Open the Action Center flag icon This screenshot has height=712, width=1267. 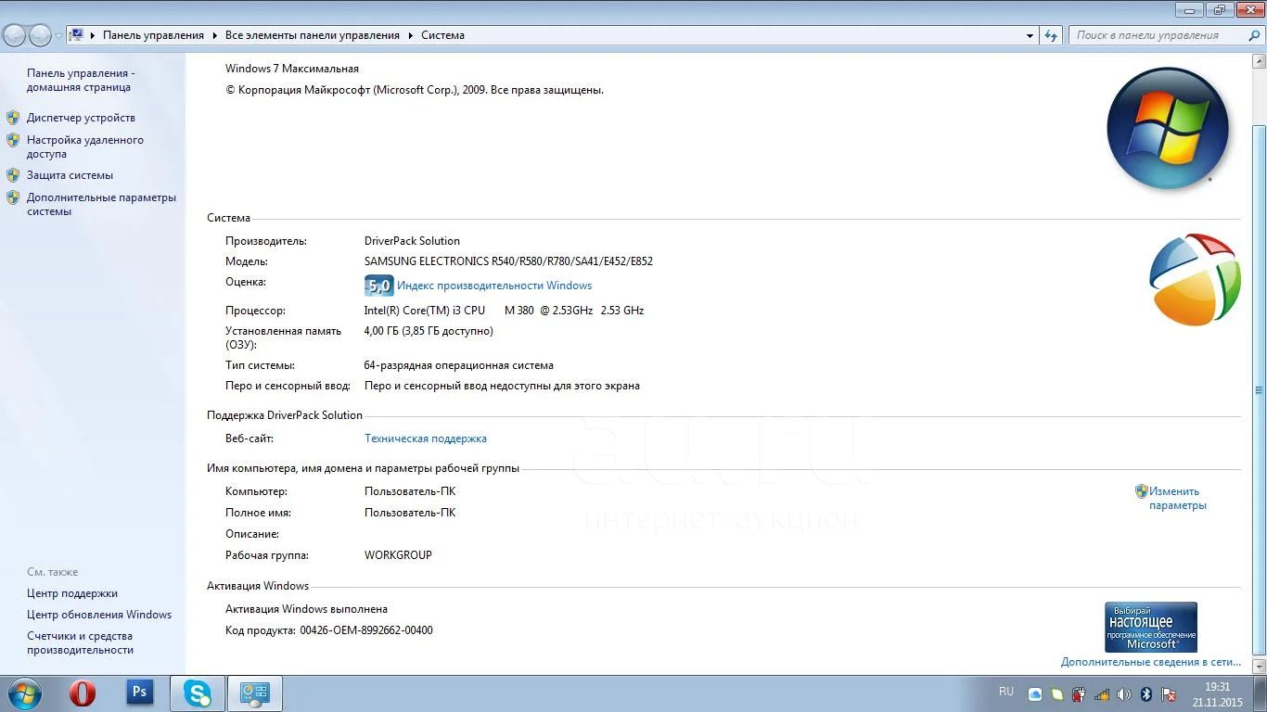pos(1169,693)
